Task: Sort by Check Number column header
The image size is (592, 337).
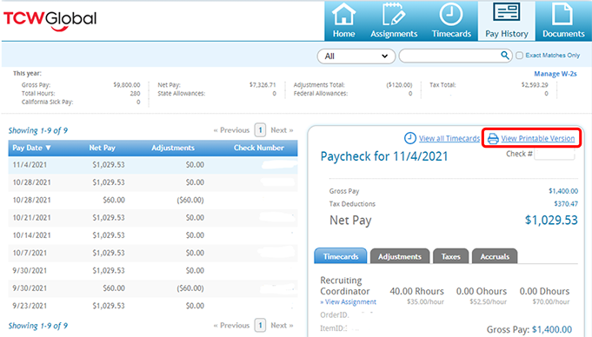Action: [x=259, y=148]
